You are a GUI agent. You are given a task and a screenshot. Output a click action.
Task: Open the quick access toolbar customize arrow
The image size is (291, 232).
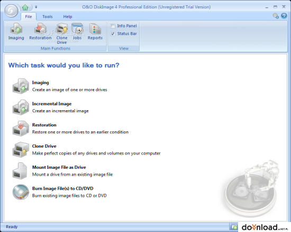pos(36,7)
